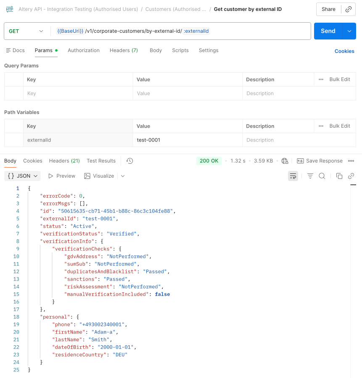Image resolution: width=362 pixels, height=378 pixels.
Task: Open Docs with the document icon
Action: tap(15, 50)
